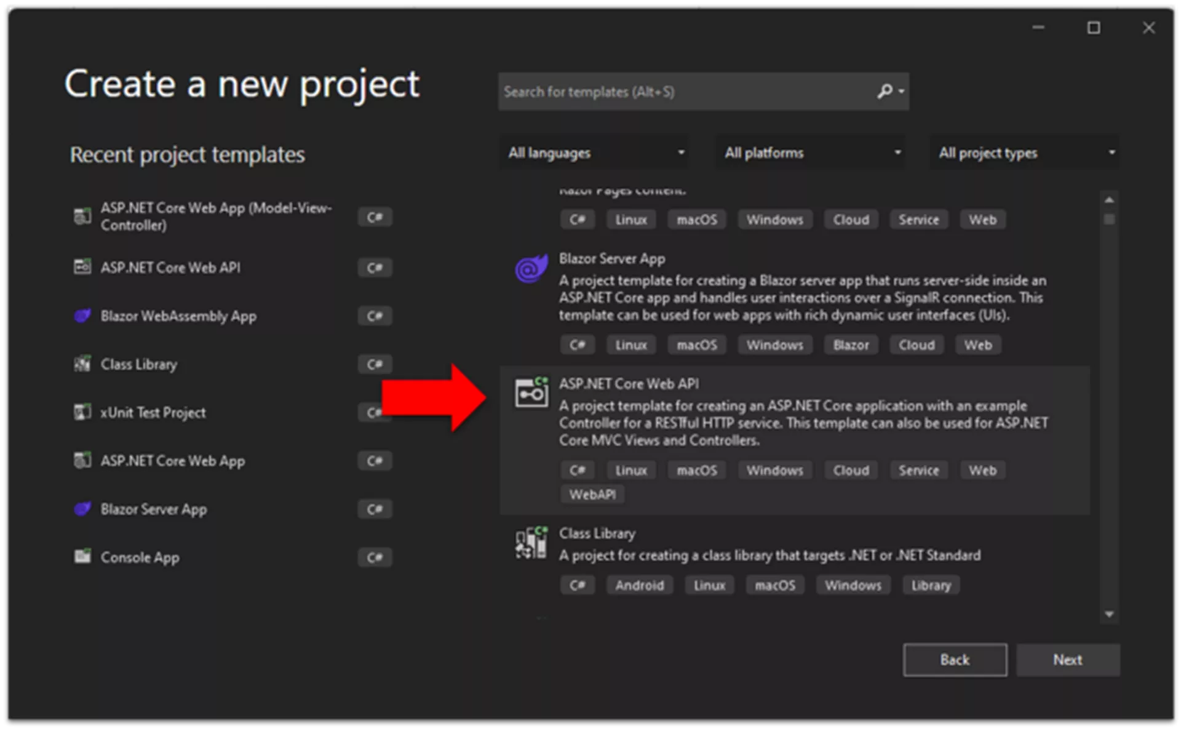Viewport: 1181px width, 729px height.
Task: Close the Create a new project dialog
Action: pos(1148,28)
